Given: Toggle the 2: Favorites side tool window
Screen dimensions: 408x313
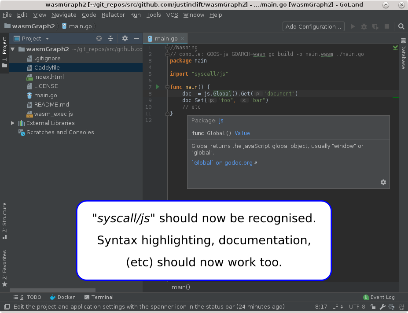Looking at the screenshot, I should pyautogui.click(x=4, y=268).
